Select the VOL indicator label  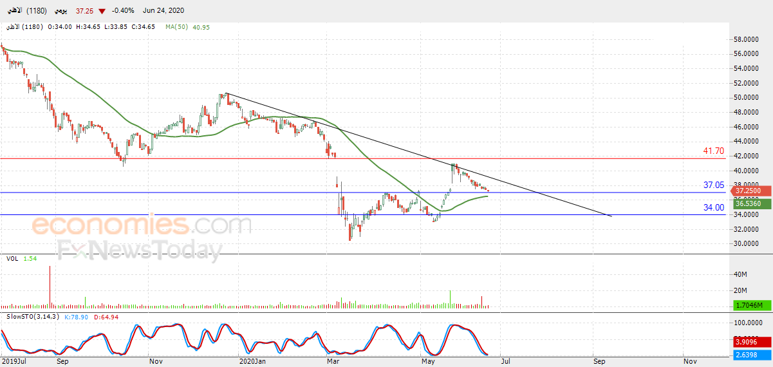pos(12,258)
